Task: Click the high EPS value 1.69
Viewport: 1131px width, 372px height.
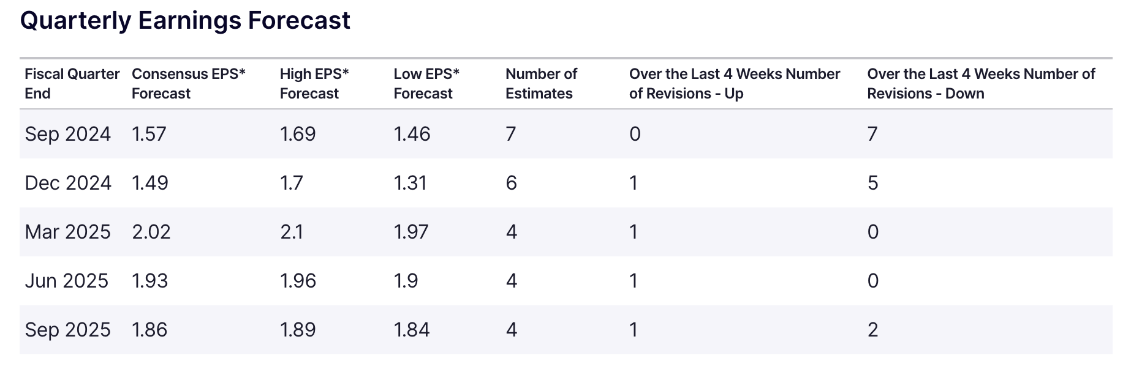Action: tap(298, 134)
